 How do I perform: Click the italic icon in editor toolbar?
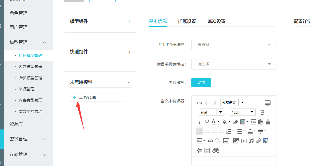[199, 122]
